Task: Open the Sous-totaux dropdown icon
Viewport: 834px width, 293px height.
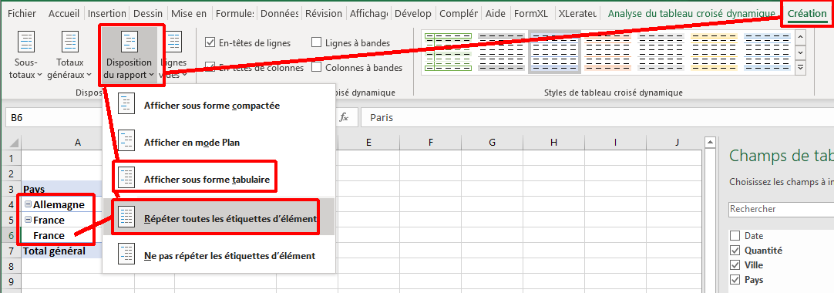Action: click(x=26, y=55)
